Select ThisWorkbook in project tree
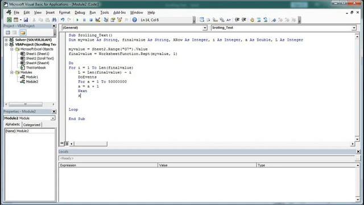The image size is (364, 205). point(35,68)
